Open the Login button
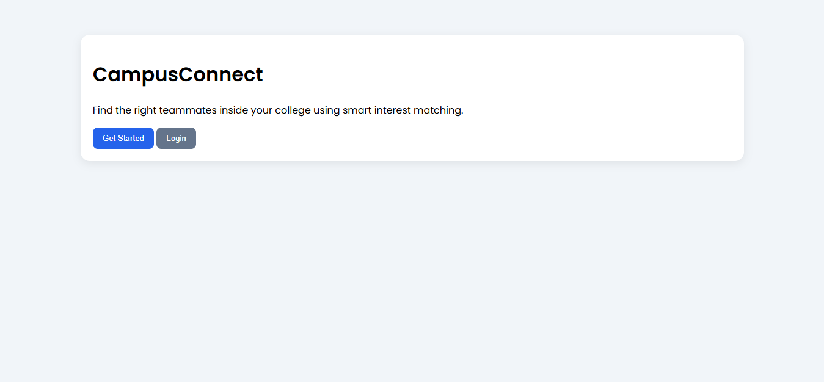 point(176,138)
